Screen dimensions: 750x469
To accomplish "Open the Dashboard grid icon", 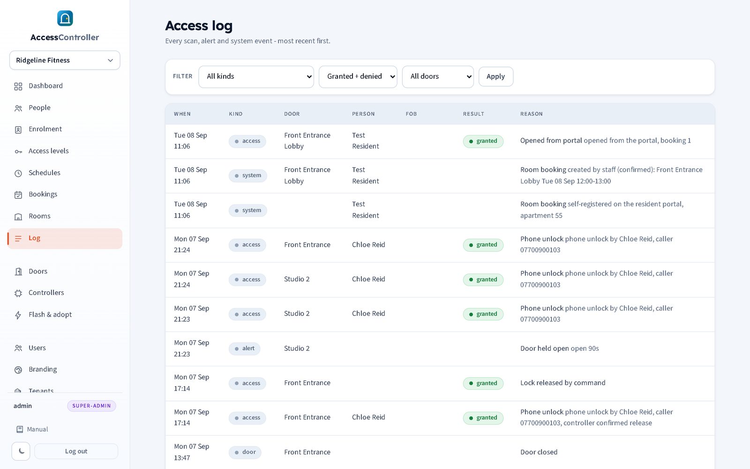I will click(18, 86).
